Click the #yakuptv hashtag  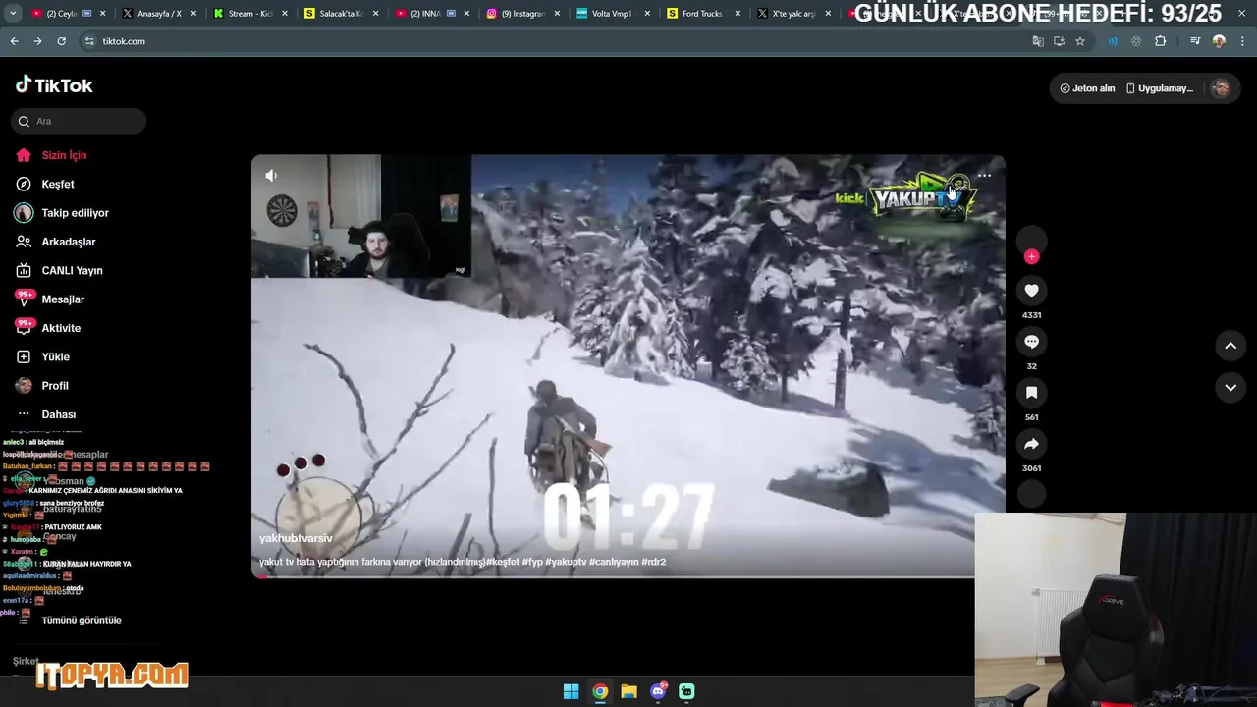coord(566,562)
